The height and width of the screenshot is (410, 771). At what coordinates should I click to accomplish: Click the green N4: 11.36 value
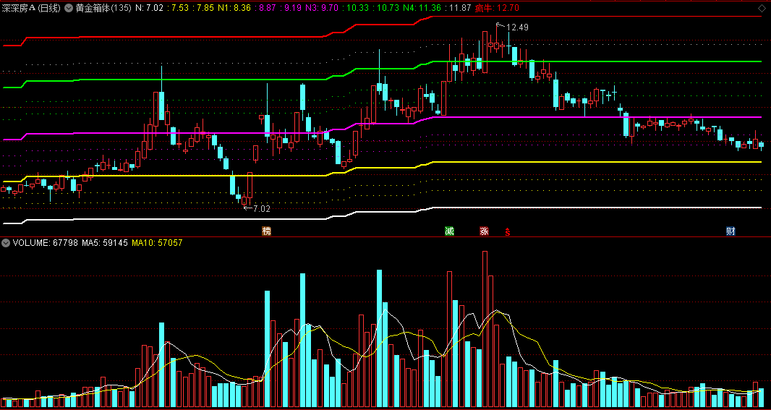[423, 8]
